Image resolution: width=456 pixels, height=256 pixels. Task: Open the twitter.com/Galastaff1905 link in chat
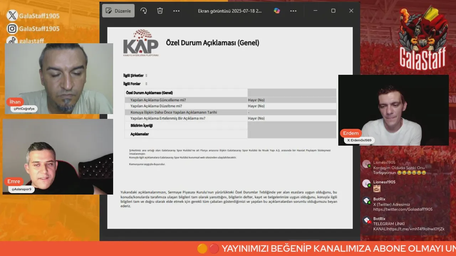pos(403,209)
